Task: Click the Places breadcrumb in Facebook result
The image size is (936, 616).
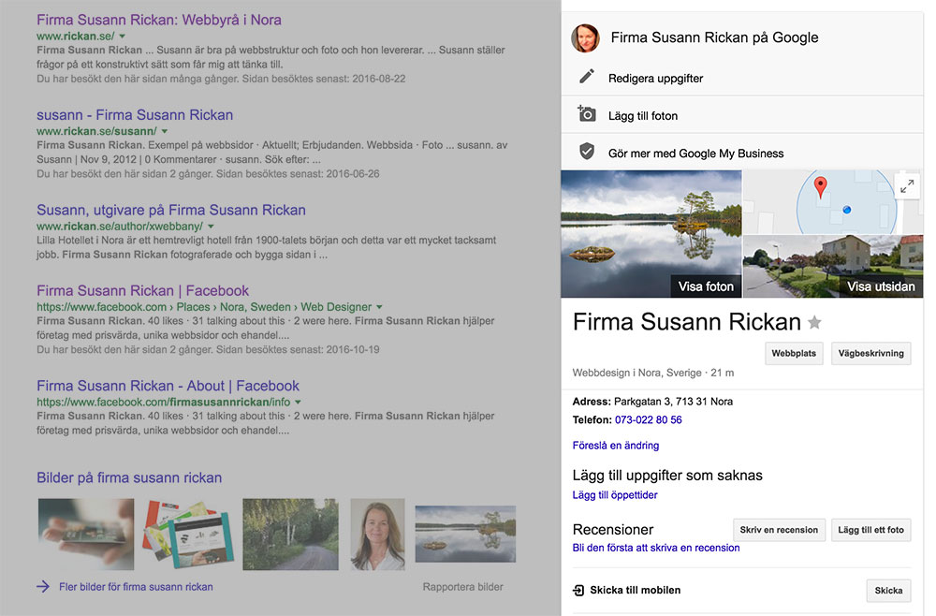Action: pos(193,307)
